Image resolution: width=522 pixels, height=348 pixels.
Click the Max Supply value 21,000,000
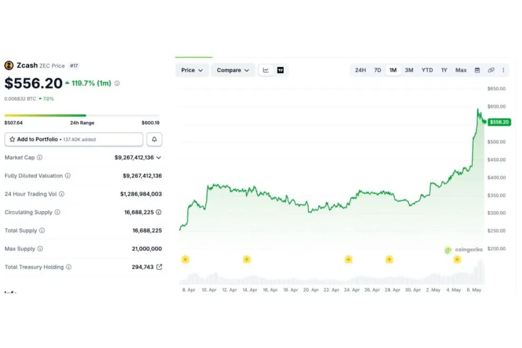click(x=147, y=248)
